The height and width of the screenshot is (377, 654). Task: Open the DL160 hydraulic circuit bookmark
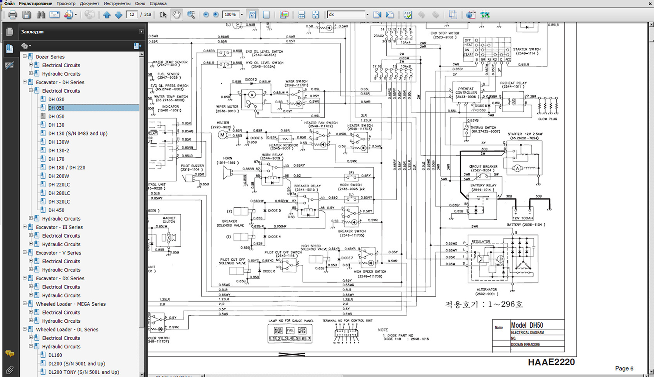pyautogui.click(x=55, y=355)
